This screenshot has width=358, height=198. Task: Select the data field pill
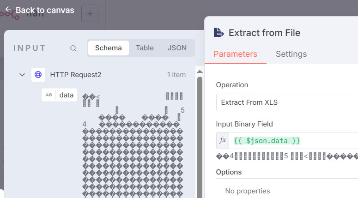pyautogui.click(x=66, y=95)
